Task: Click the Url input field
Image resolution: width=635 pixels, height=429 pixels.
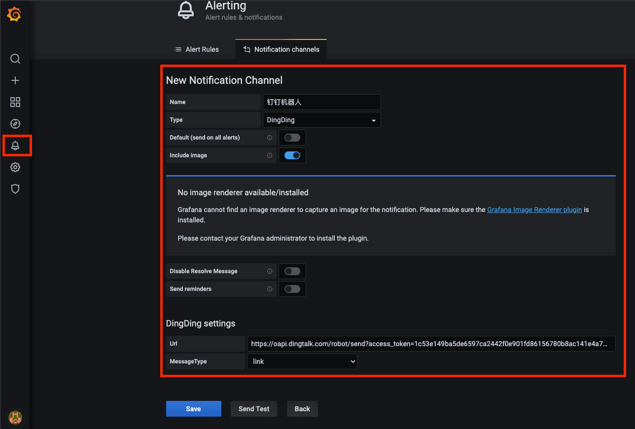Action: click(x=431, y=344)
